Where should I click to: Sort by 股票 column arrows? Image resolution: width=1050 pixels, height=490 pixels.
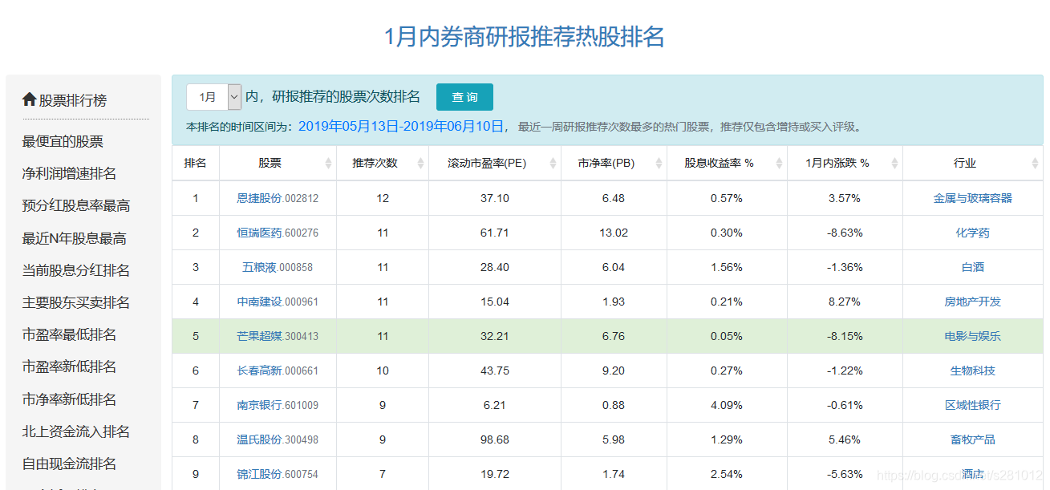click(328, 163)
